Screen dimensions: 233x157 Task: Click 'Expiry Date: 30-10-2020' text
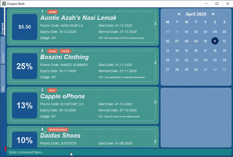click(58, 110)
